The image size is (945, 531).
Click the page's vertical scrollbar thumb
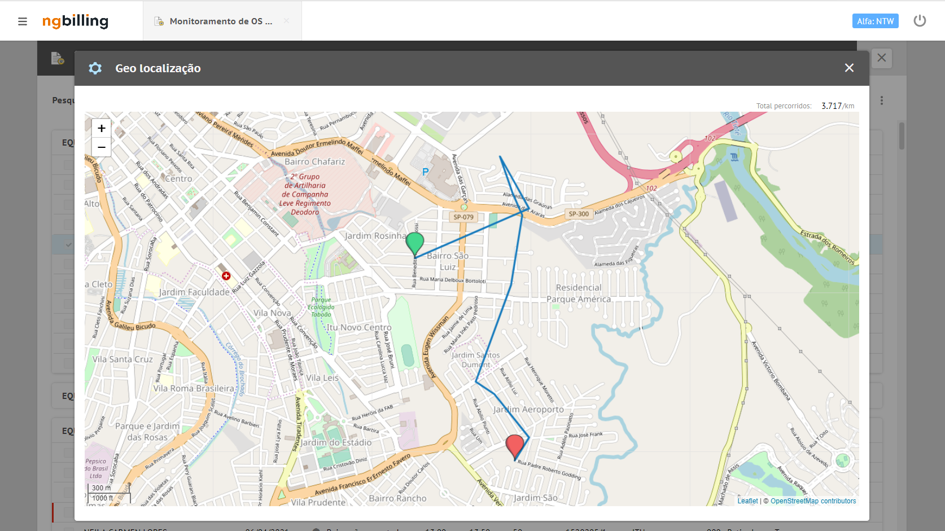click(902, 135)
